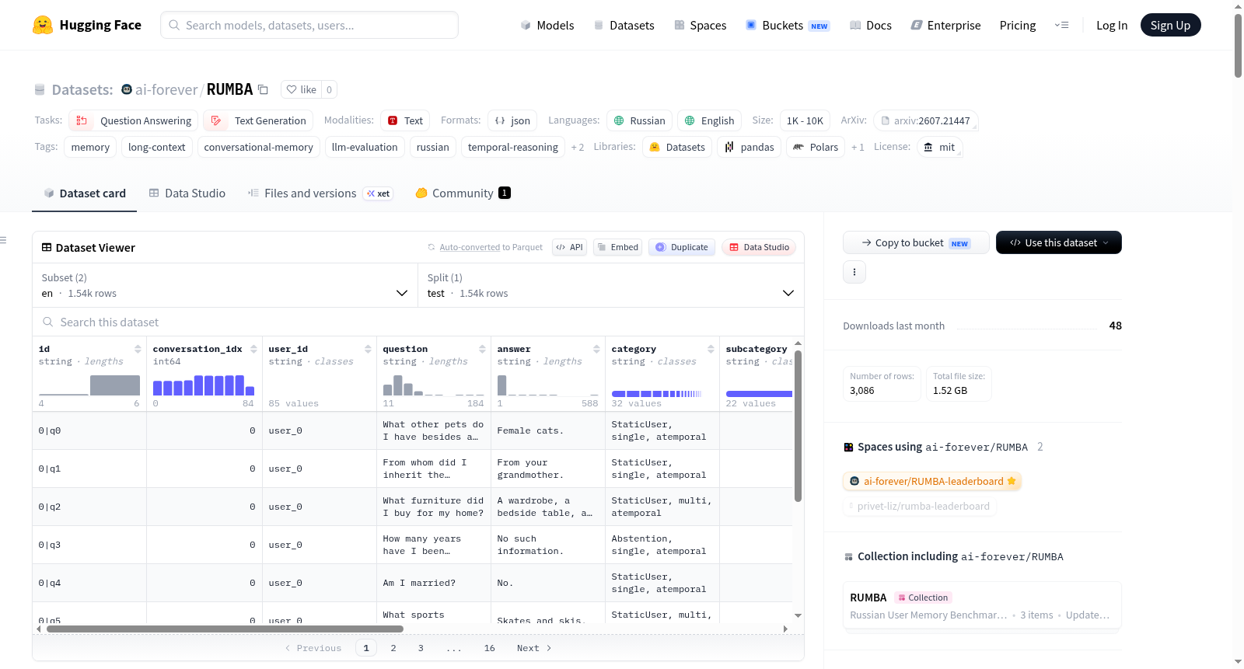Click the Russian language tag
1244x669 pixels.
(x=639, y=120)
